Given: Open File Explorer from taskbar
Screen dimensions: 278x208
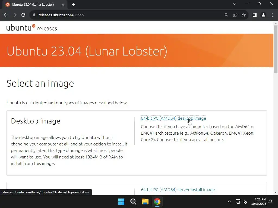Looking at the screenshot, I should tap(145, 201).
